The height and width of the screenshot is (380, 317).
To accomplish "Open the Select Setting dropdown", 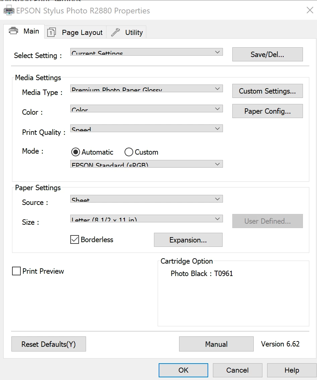I will pos(147,52).
